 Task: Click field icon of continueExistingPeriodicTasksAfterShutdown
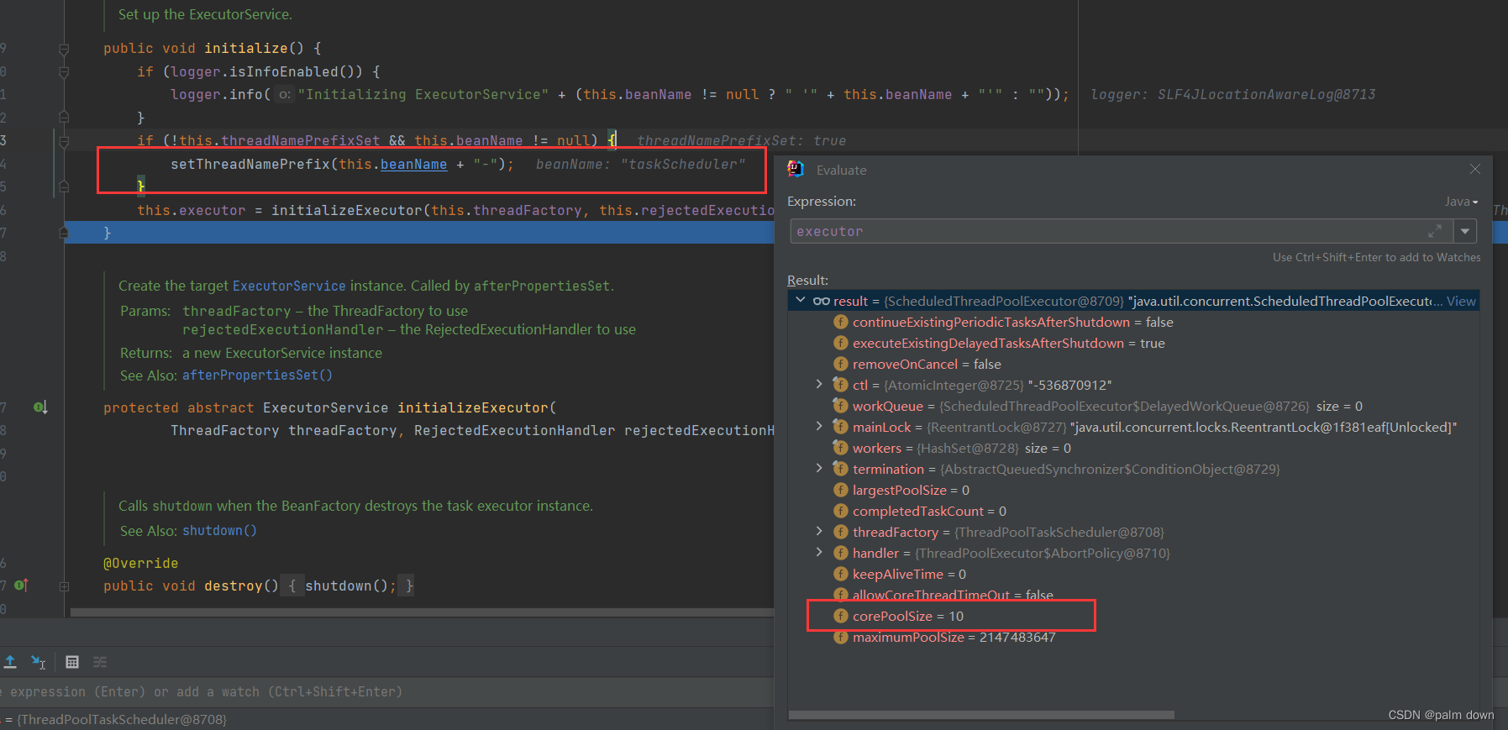click(840, 322)
